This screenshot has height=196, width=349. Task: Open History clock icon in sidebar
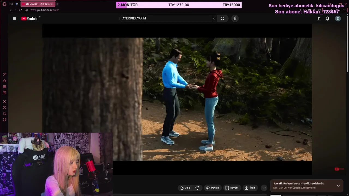(4, 108)
